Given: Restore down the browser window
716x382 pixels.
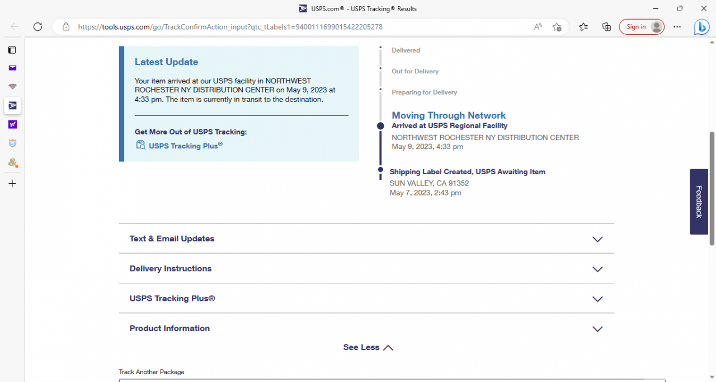Looking at the screenshot, I should [680, 8].
